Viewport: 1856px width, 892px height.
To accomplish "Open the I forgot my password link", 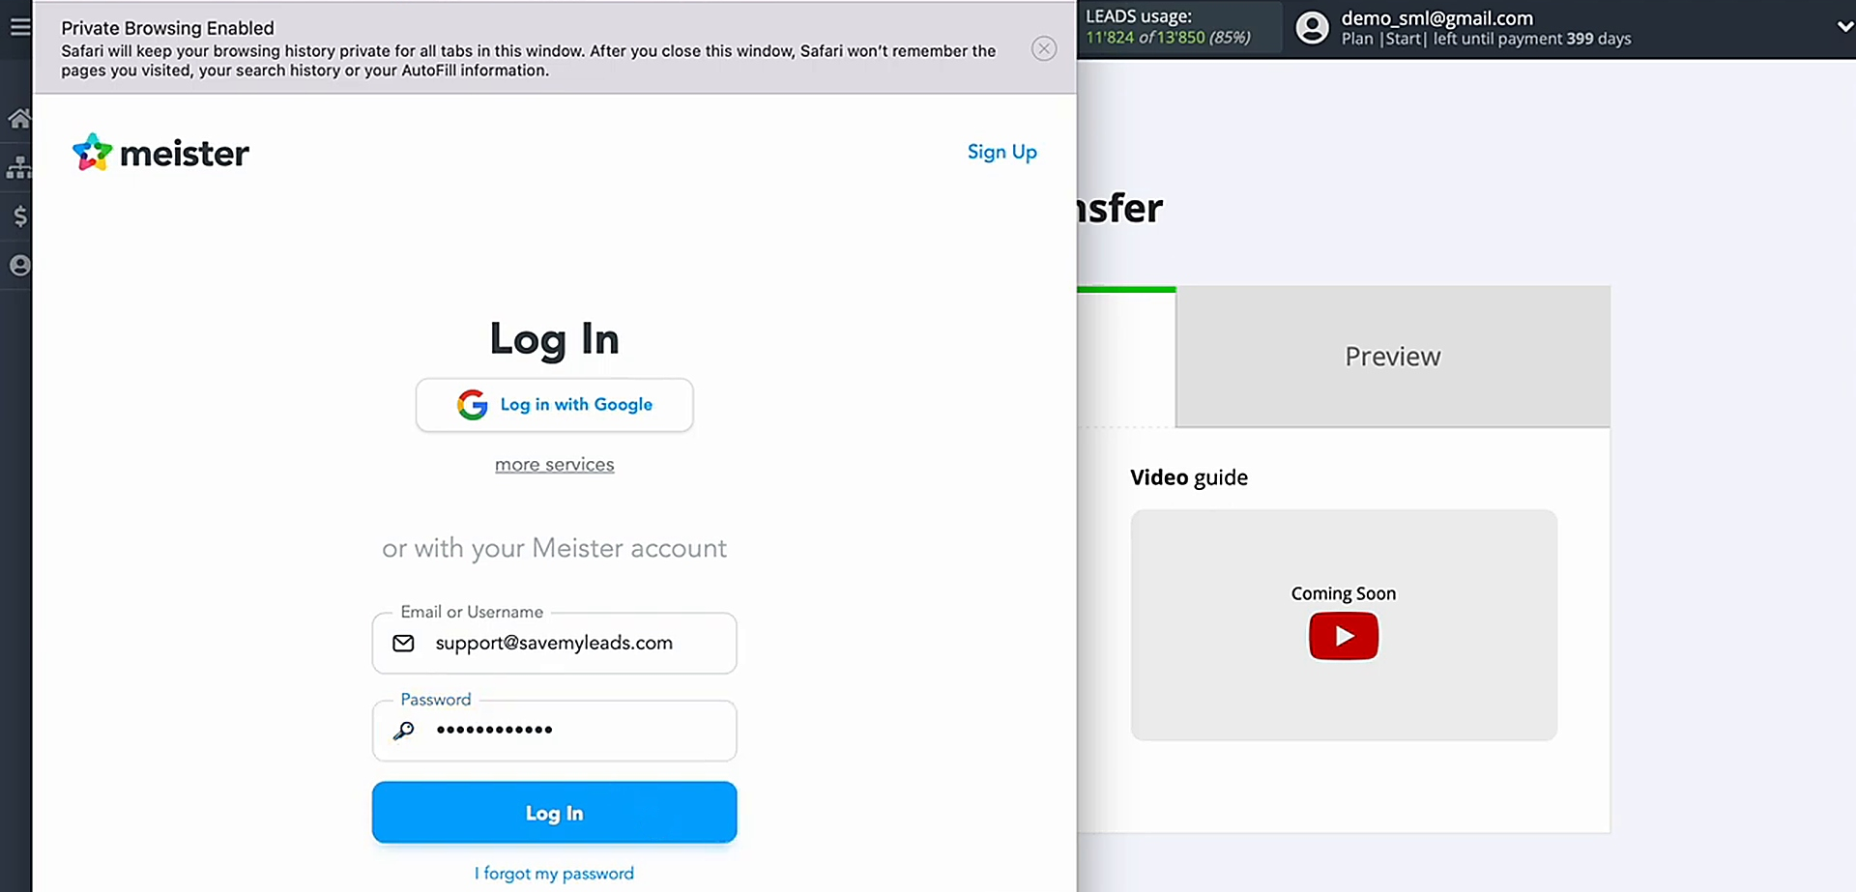I will 554,874.
